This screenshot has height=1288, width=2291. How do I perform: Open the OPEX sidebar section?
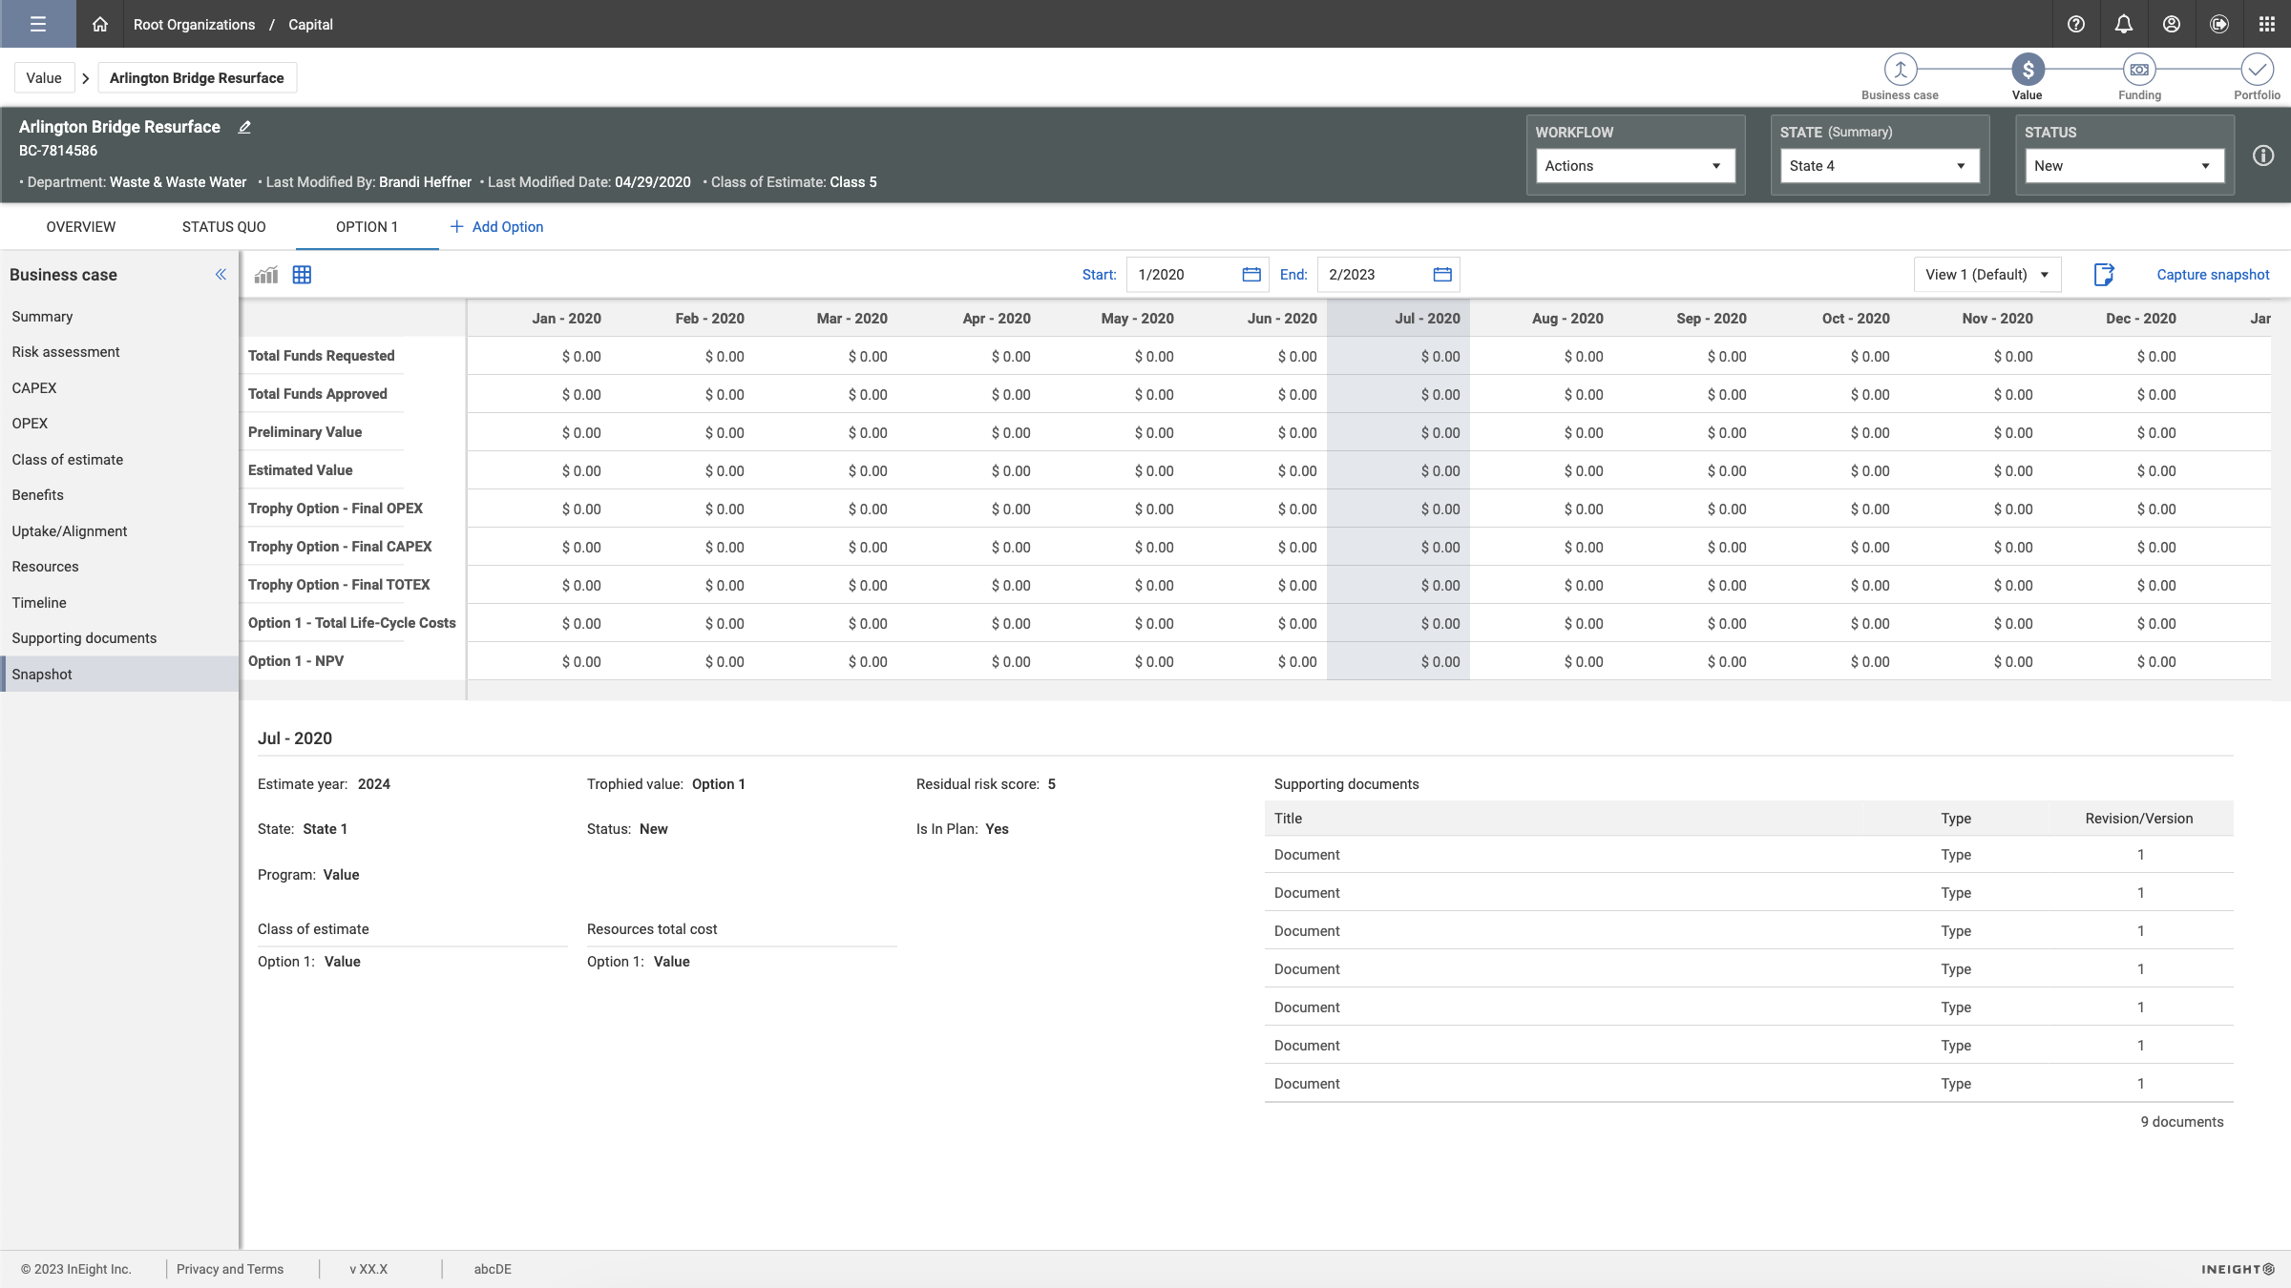[x=119, y=424]
